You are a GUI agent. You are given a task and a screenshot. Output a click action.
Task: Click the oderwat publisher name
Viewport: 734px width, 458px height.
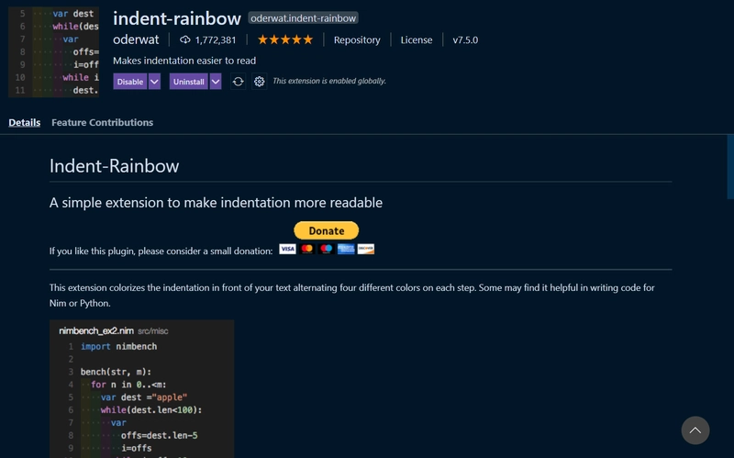click(136, 39)
